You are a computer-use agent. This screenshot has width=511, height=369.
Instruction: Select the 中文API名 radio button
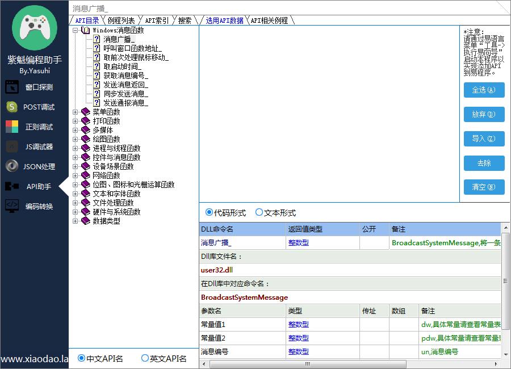[81, 358]
